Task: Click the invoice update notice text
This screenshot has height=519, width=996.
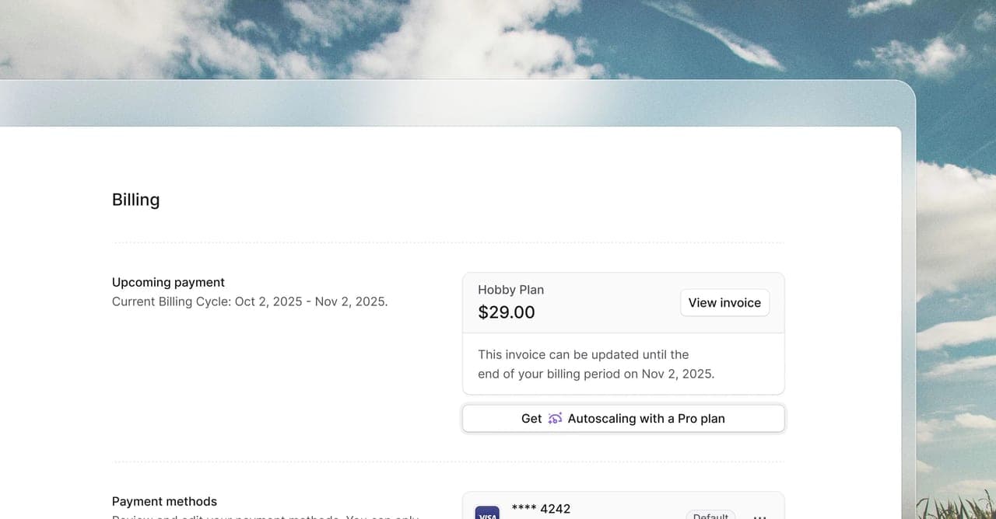Action: 596,364
